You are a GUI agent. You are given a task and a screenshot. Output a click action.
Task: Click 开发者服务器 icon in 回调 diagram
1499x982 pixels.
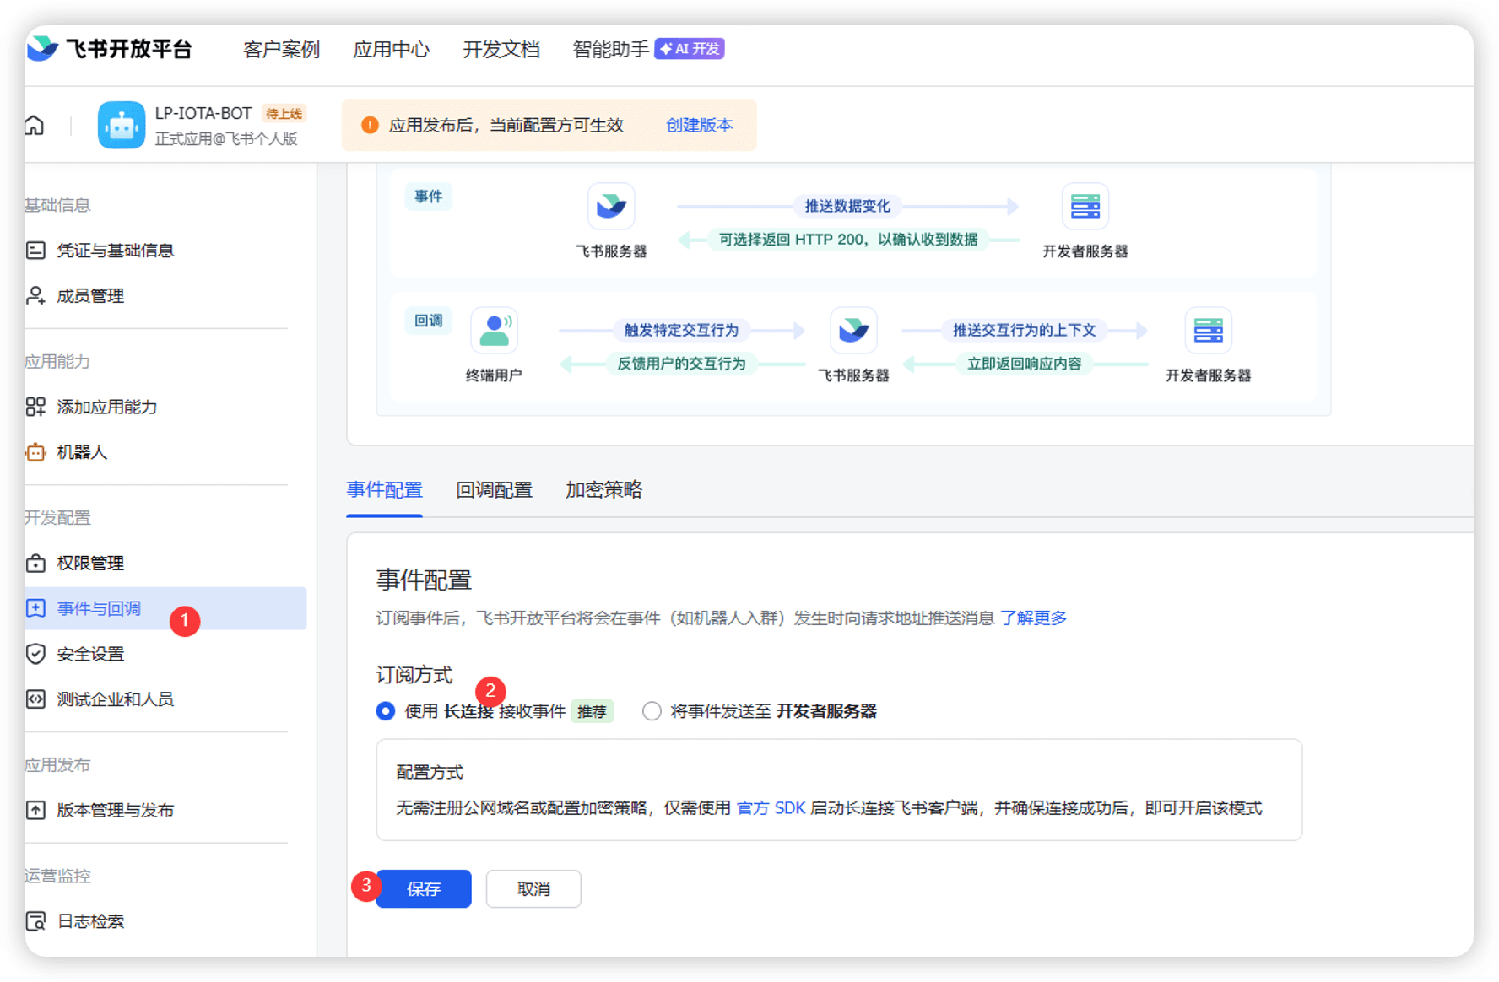coord(1208,330)
